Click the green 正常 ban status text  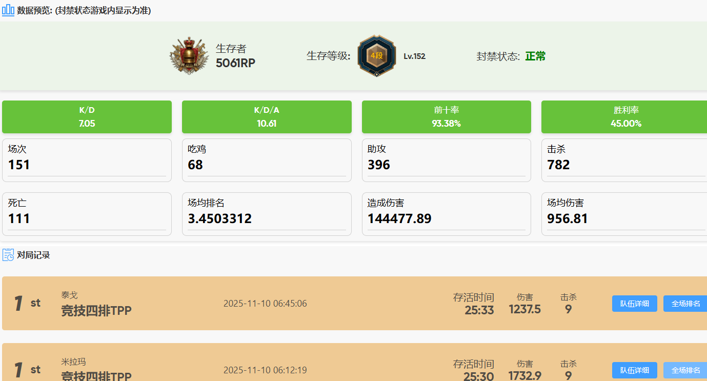click(x=535, y=56)
